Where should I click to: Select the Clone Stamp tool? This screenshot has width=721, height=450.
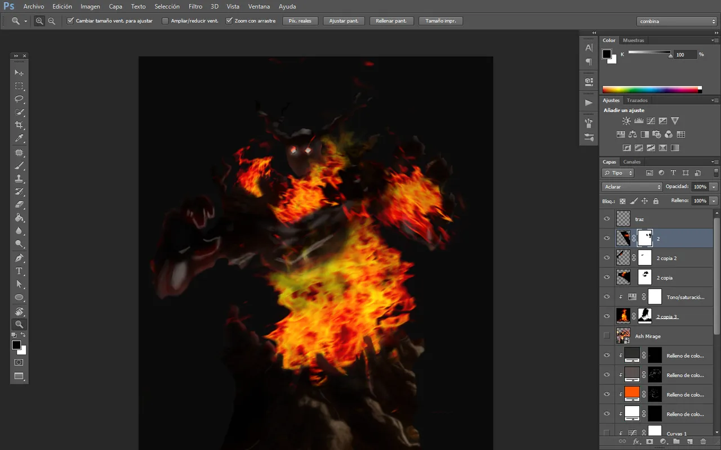click(x=19, y=179)
